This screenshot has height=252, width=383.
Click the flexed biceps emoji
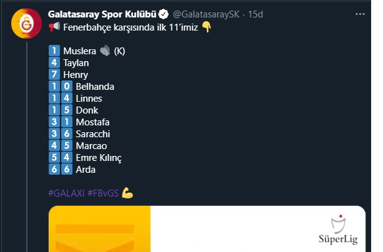[127, 193]
